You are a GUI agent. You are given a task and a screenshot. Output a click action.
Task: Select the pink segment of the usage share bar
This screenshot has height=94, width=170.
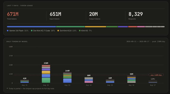(141, 27)
